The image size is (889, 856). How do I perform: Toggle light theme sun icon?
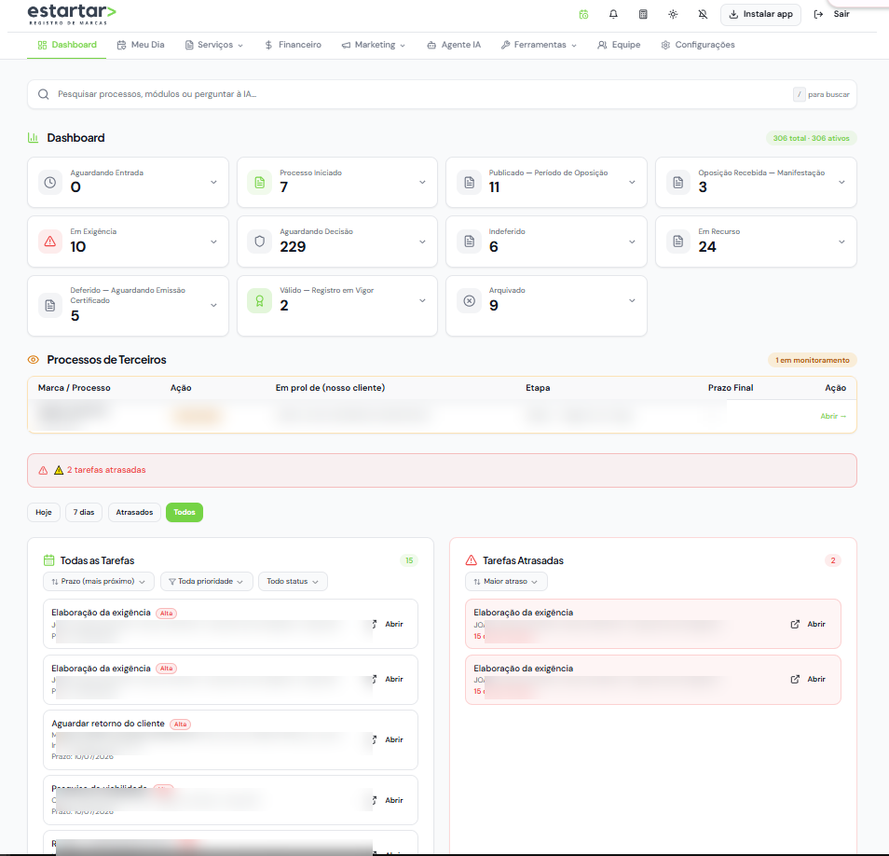673,14
